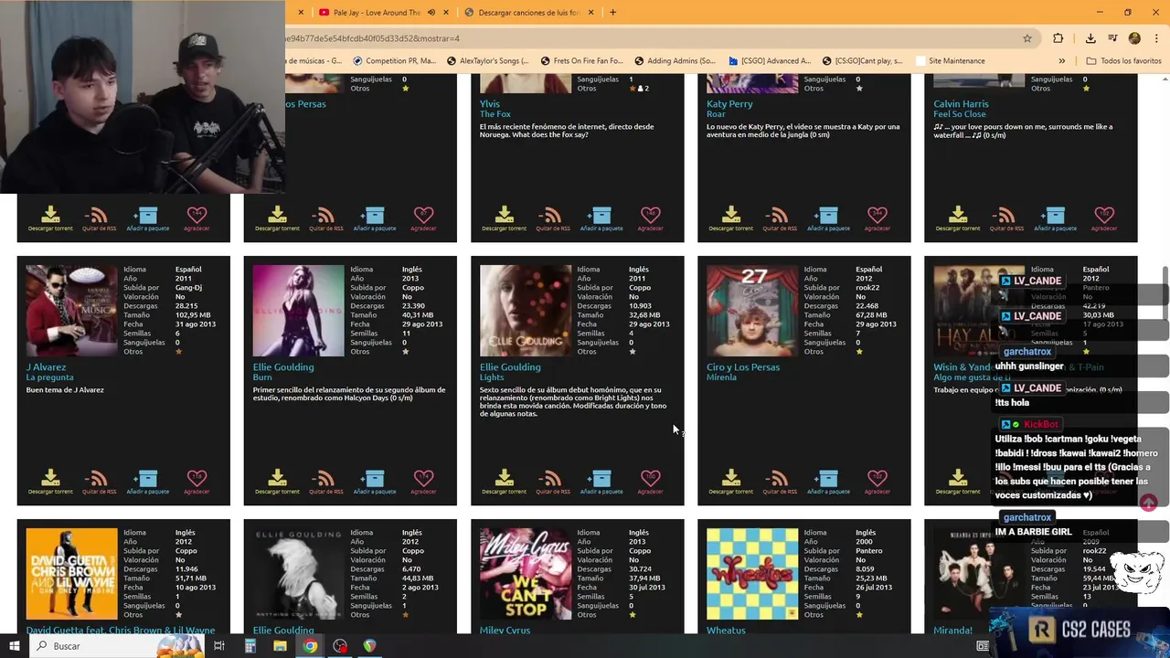The image size is (1170, 658).
Task: Remove RSS on J Alvarez La pregunta card
Action: (99, 482)
